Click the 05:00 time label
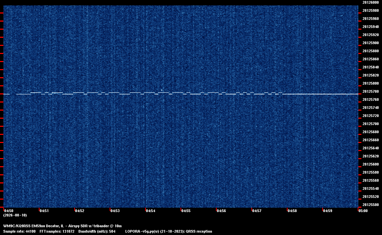The height and width of the screenshot is (235, 382). 363,211
